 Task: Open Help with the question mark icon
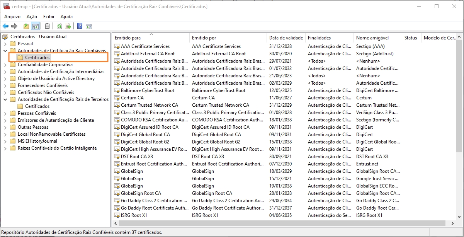tap(80, 26)
